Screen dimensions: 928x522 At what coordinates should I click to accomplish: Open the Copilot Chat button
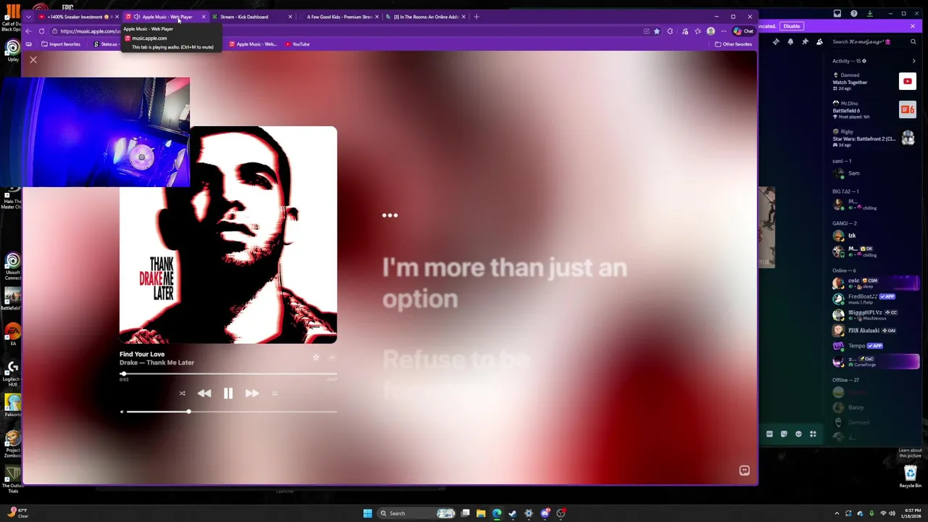coord(743,31)
